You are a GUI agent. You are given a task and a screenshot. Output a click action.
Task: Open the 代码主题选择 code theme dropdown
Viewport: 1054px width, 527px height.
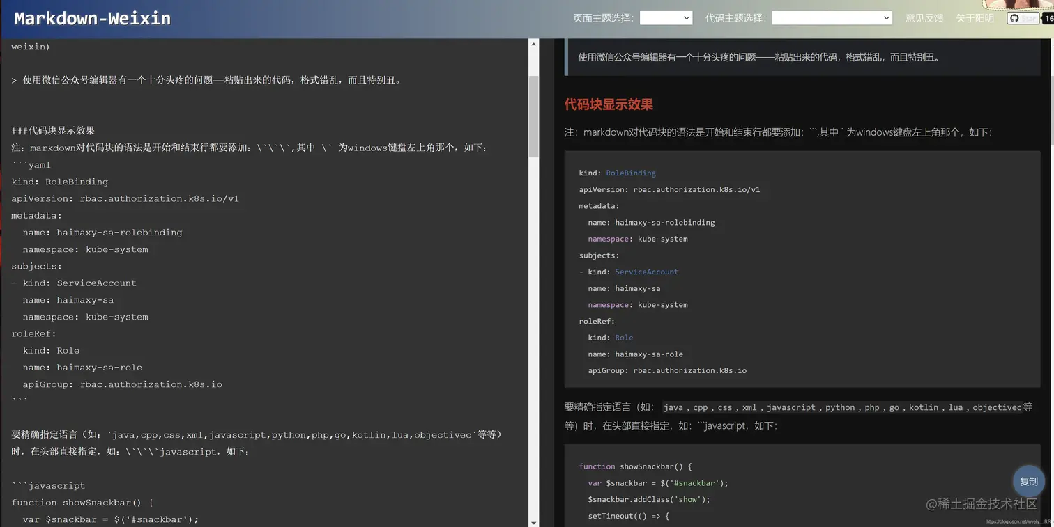point(832,17)
